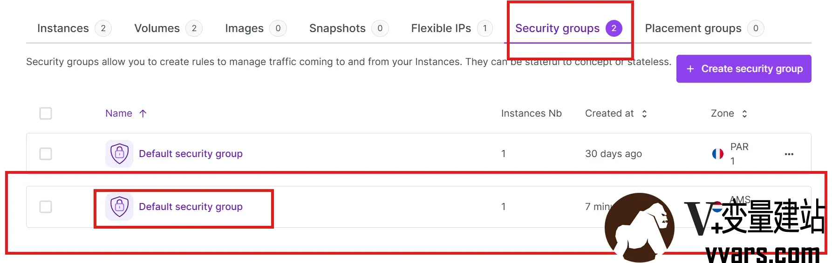Click the shield icon of the second security group
This screenshot has height=263, width=832.
click(119, 206)
